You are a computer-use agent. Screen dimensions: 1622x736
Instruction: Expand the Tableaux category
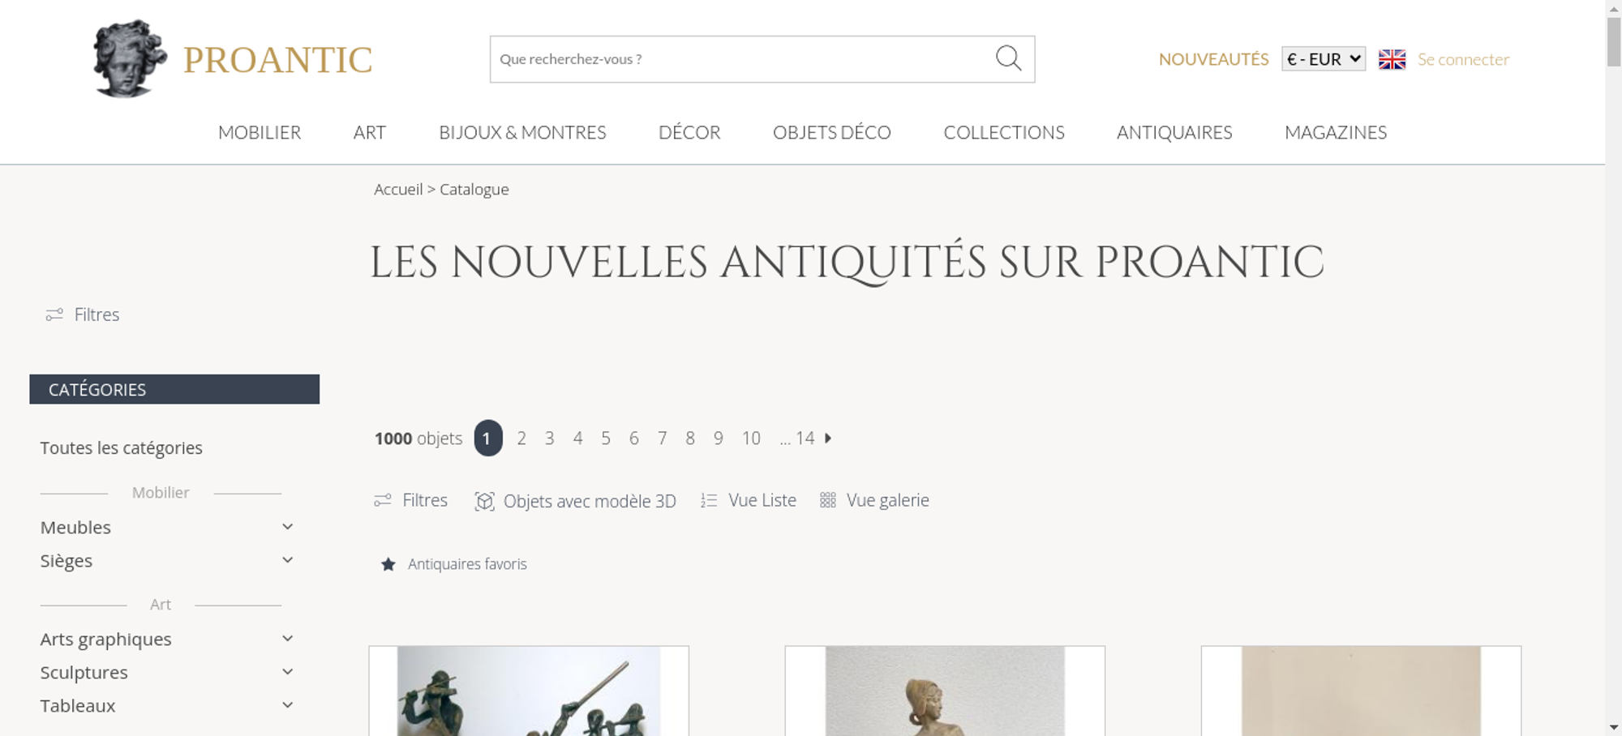pyautogui.click(x=287, y=705)
